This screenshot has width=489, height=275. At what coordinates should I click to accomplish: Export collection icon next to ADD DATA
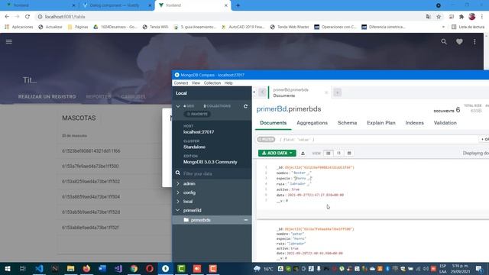[x=303, y=153]
